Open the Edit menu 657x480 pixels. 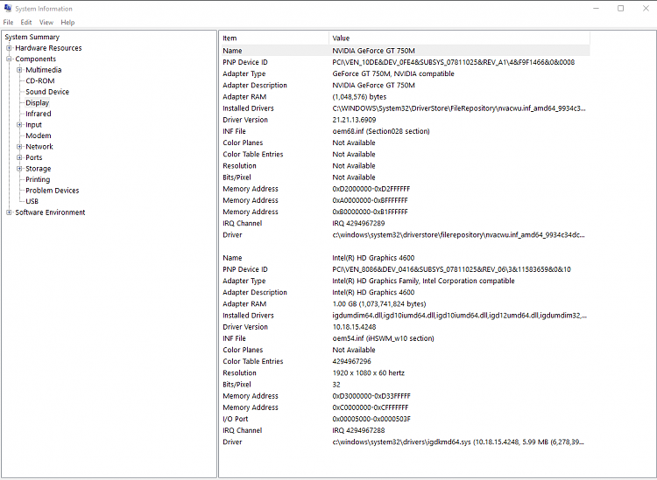[x=26, y=22]
